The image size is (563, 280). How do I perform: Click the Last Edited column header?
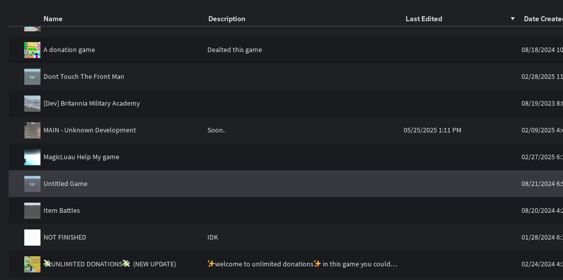point(424,19)
